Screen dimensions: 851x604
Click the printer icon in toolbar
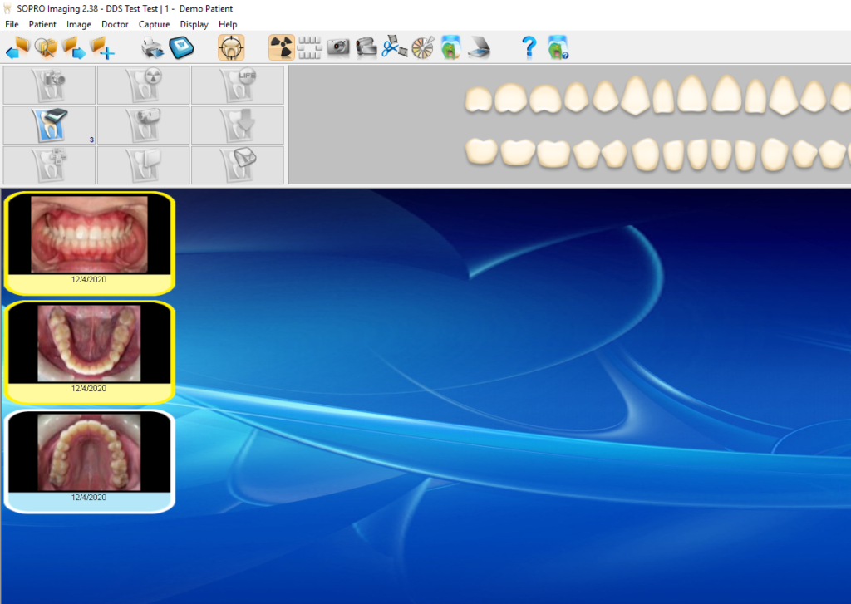click(153, 47)
